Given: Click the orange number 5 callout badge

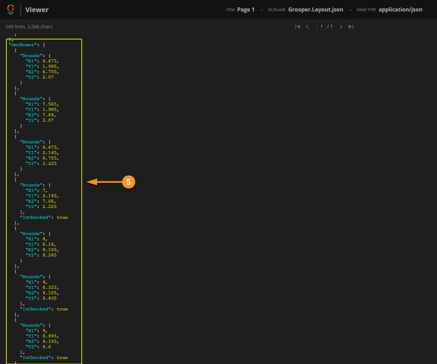Looking at the screenshot, I should tap(128, 182).
